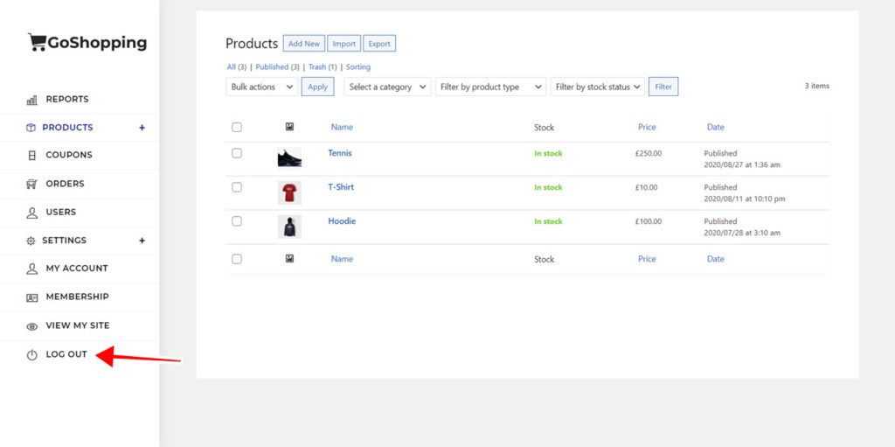Click the Orders cart icon
The width and height of the screenshot is (895, 447).
coord(32,184)
